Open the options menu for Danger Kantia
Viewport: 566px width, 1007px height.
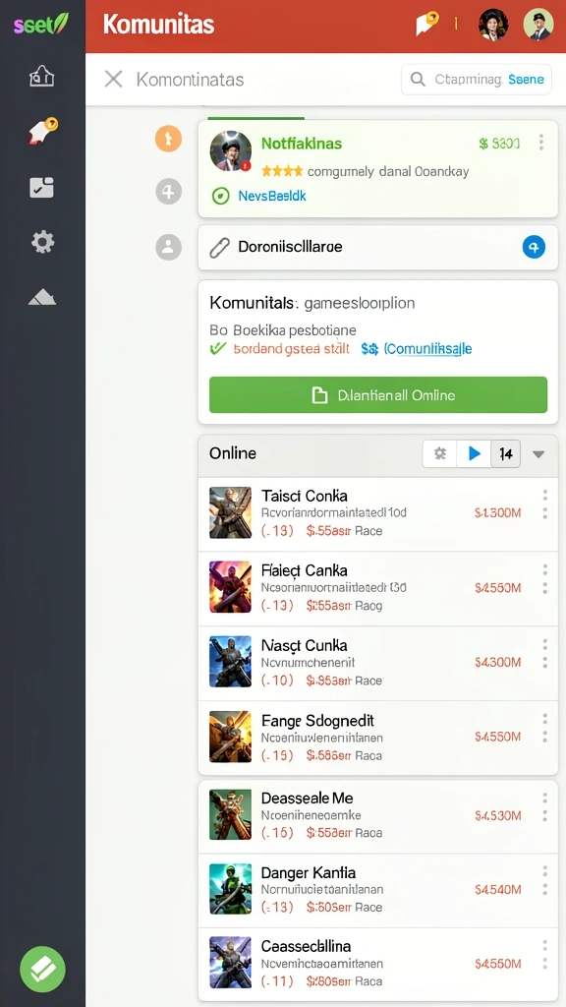[x=544, y=880]
